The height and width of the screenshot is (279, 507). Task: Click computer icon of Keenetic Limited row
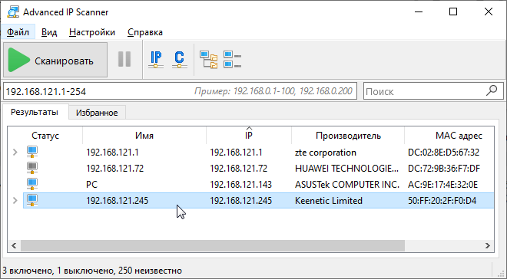click(x=32, y=200)
